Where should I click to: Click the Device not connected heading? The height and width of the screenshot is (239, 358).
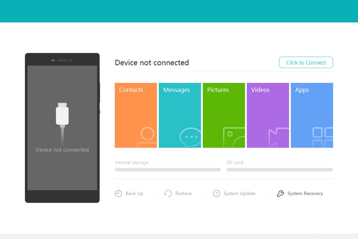[x=152, y=63]
